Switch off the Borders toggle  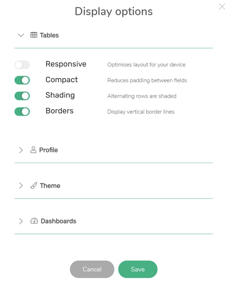coord(22,112)
